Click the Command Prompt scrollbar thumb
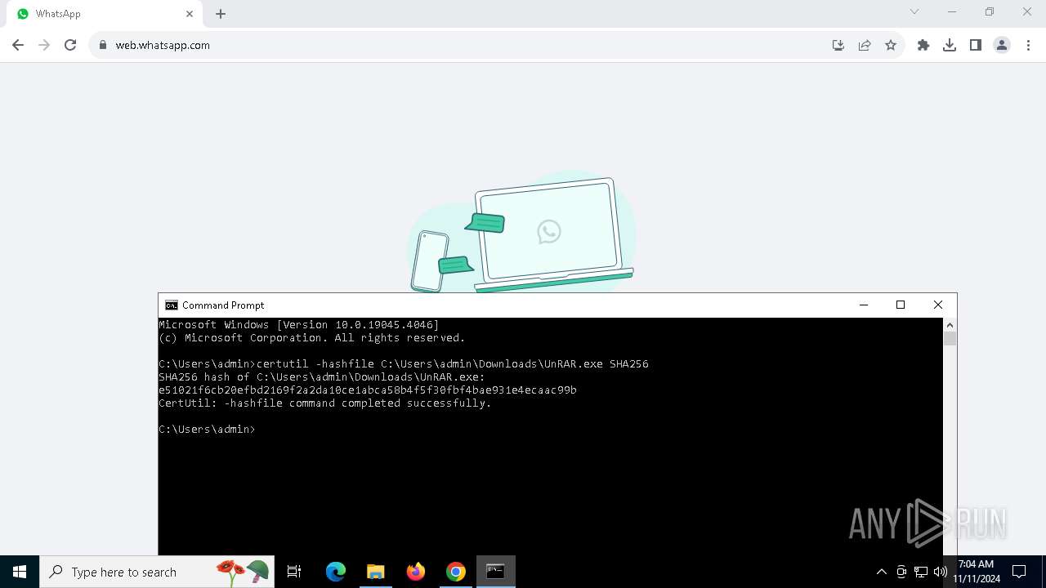Image resolution: width=1046 pixels, height=588 pixels. click(950, 339)
